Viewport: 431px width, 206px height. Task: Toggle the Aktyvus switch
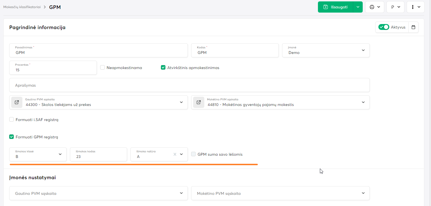pos(383,27)
